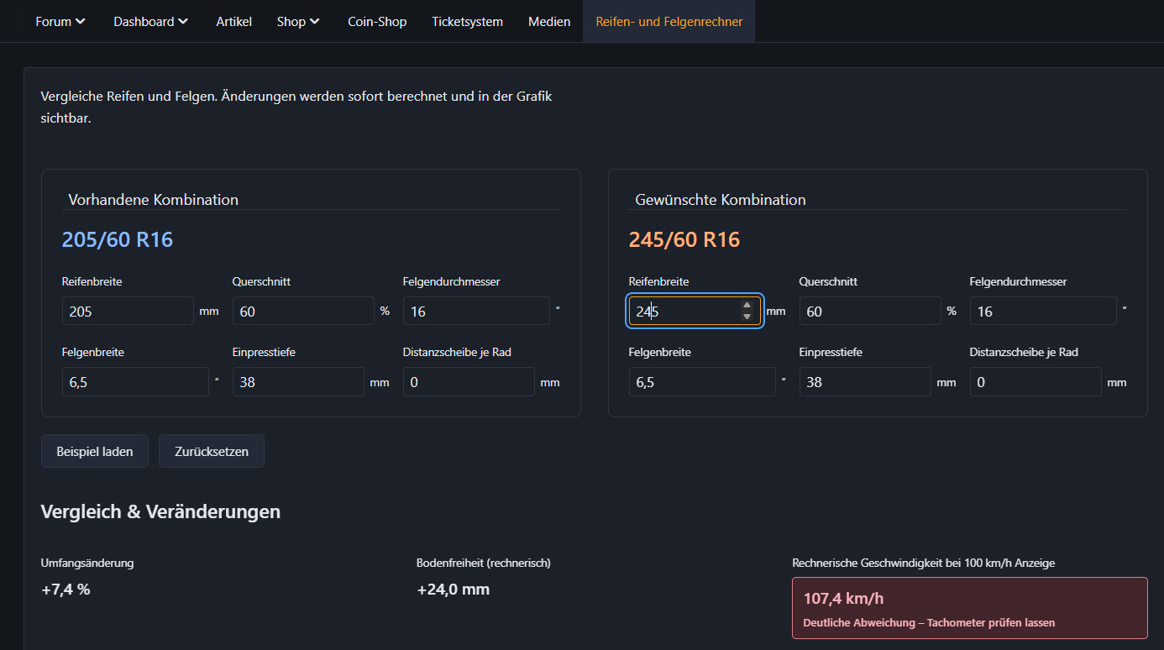This screenshot has width=1164, height=650.
Task: Click the Einpresstiefe field in Gewünschte Kombination
Action: click(x=865, y=381)
